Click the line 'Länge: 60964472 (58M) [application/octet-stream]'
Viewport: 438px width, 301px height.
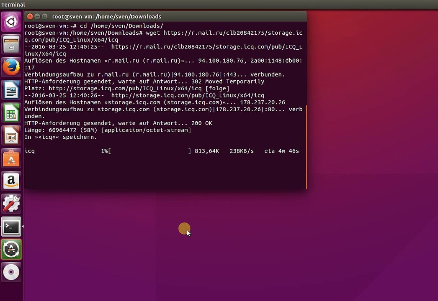[x=108, y=130]
